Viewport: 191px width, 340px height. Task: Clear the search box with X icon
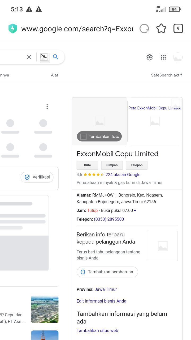[29, 57]
